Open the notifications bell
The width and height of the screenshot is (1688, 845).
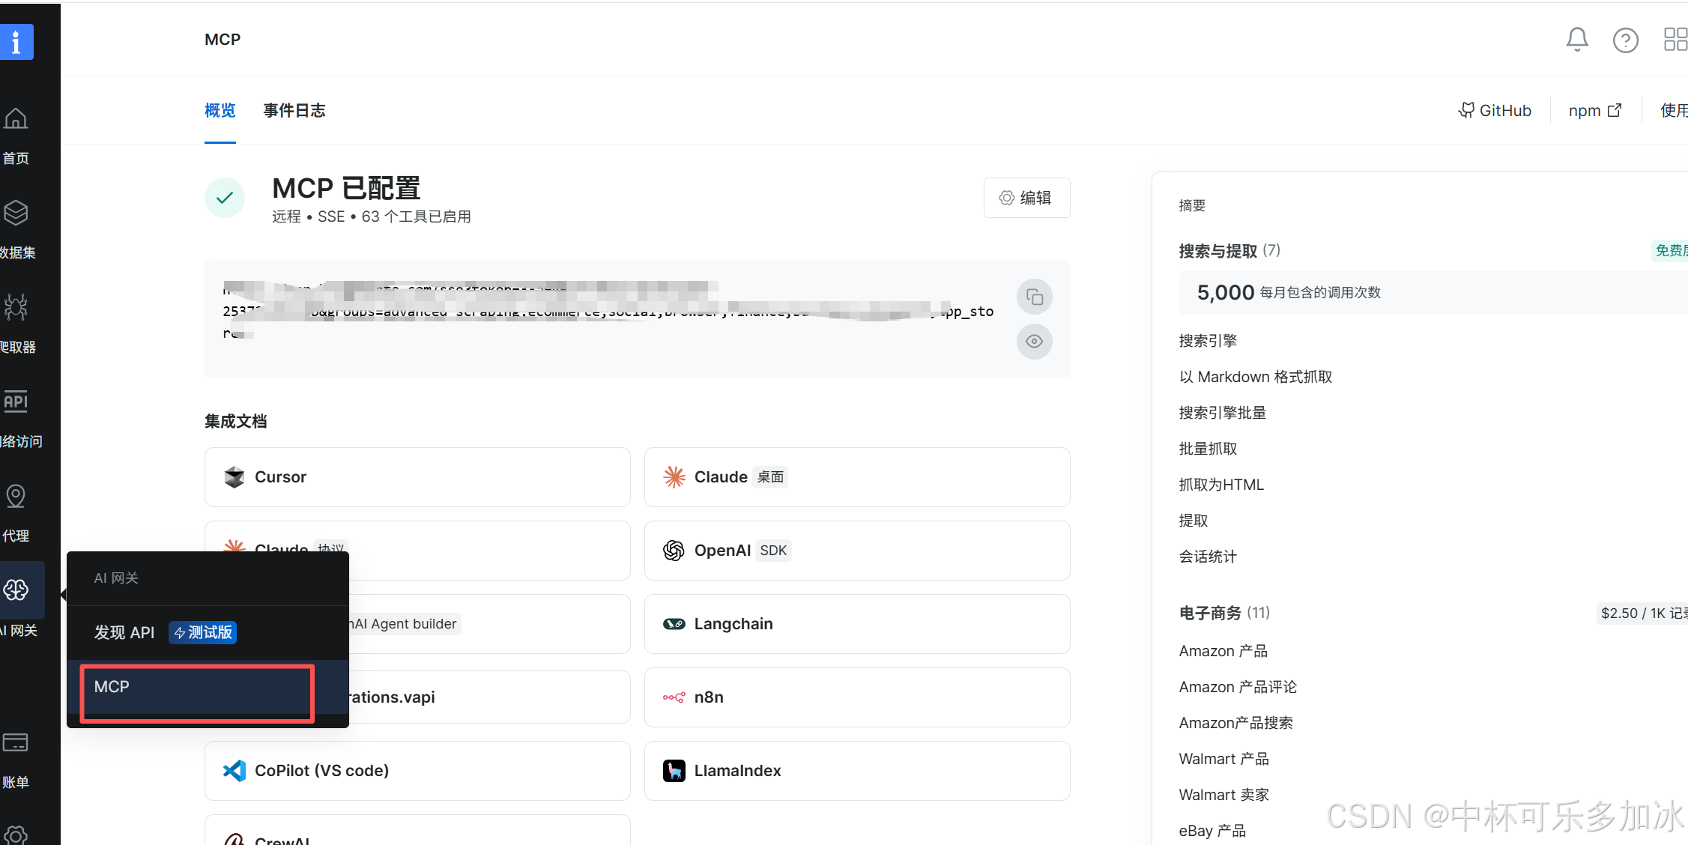[x=1577, y=40]
